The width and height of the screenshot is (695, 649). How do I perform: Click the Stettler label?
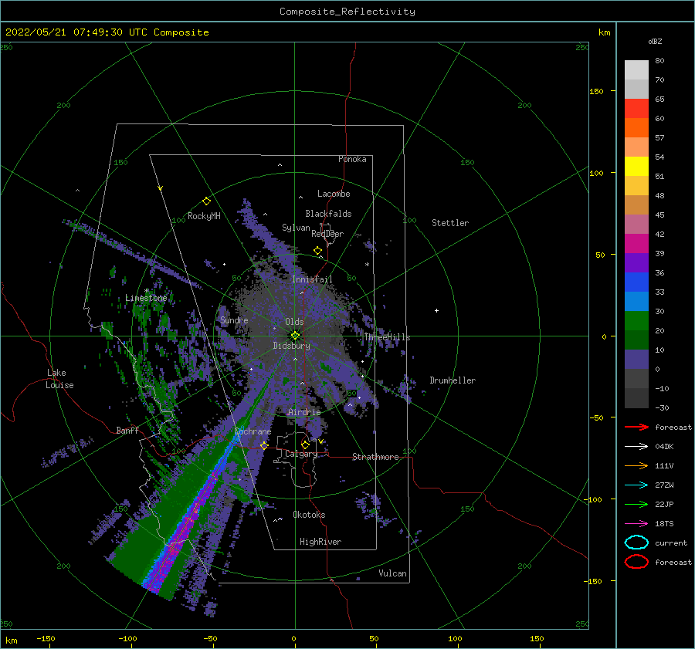pos(450,223)
